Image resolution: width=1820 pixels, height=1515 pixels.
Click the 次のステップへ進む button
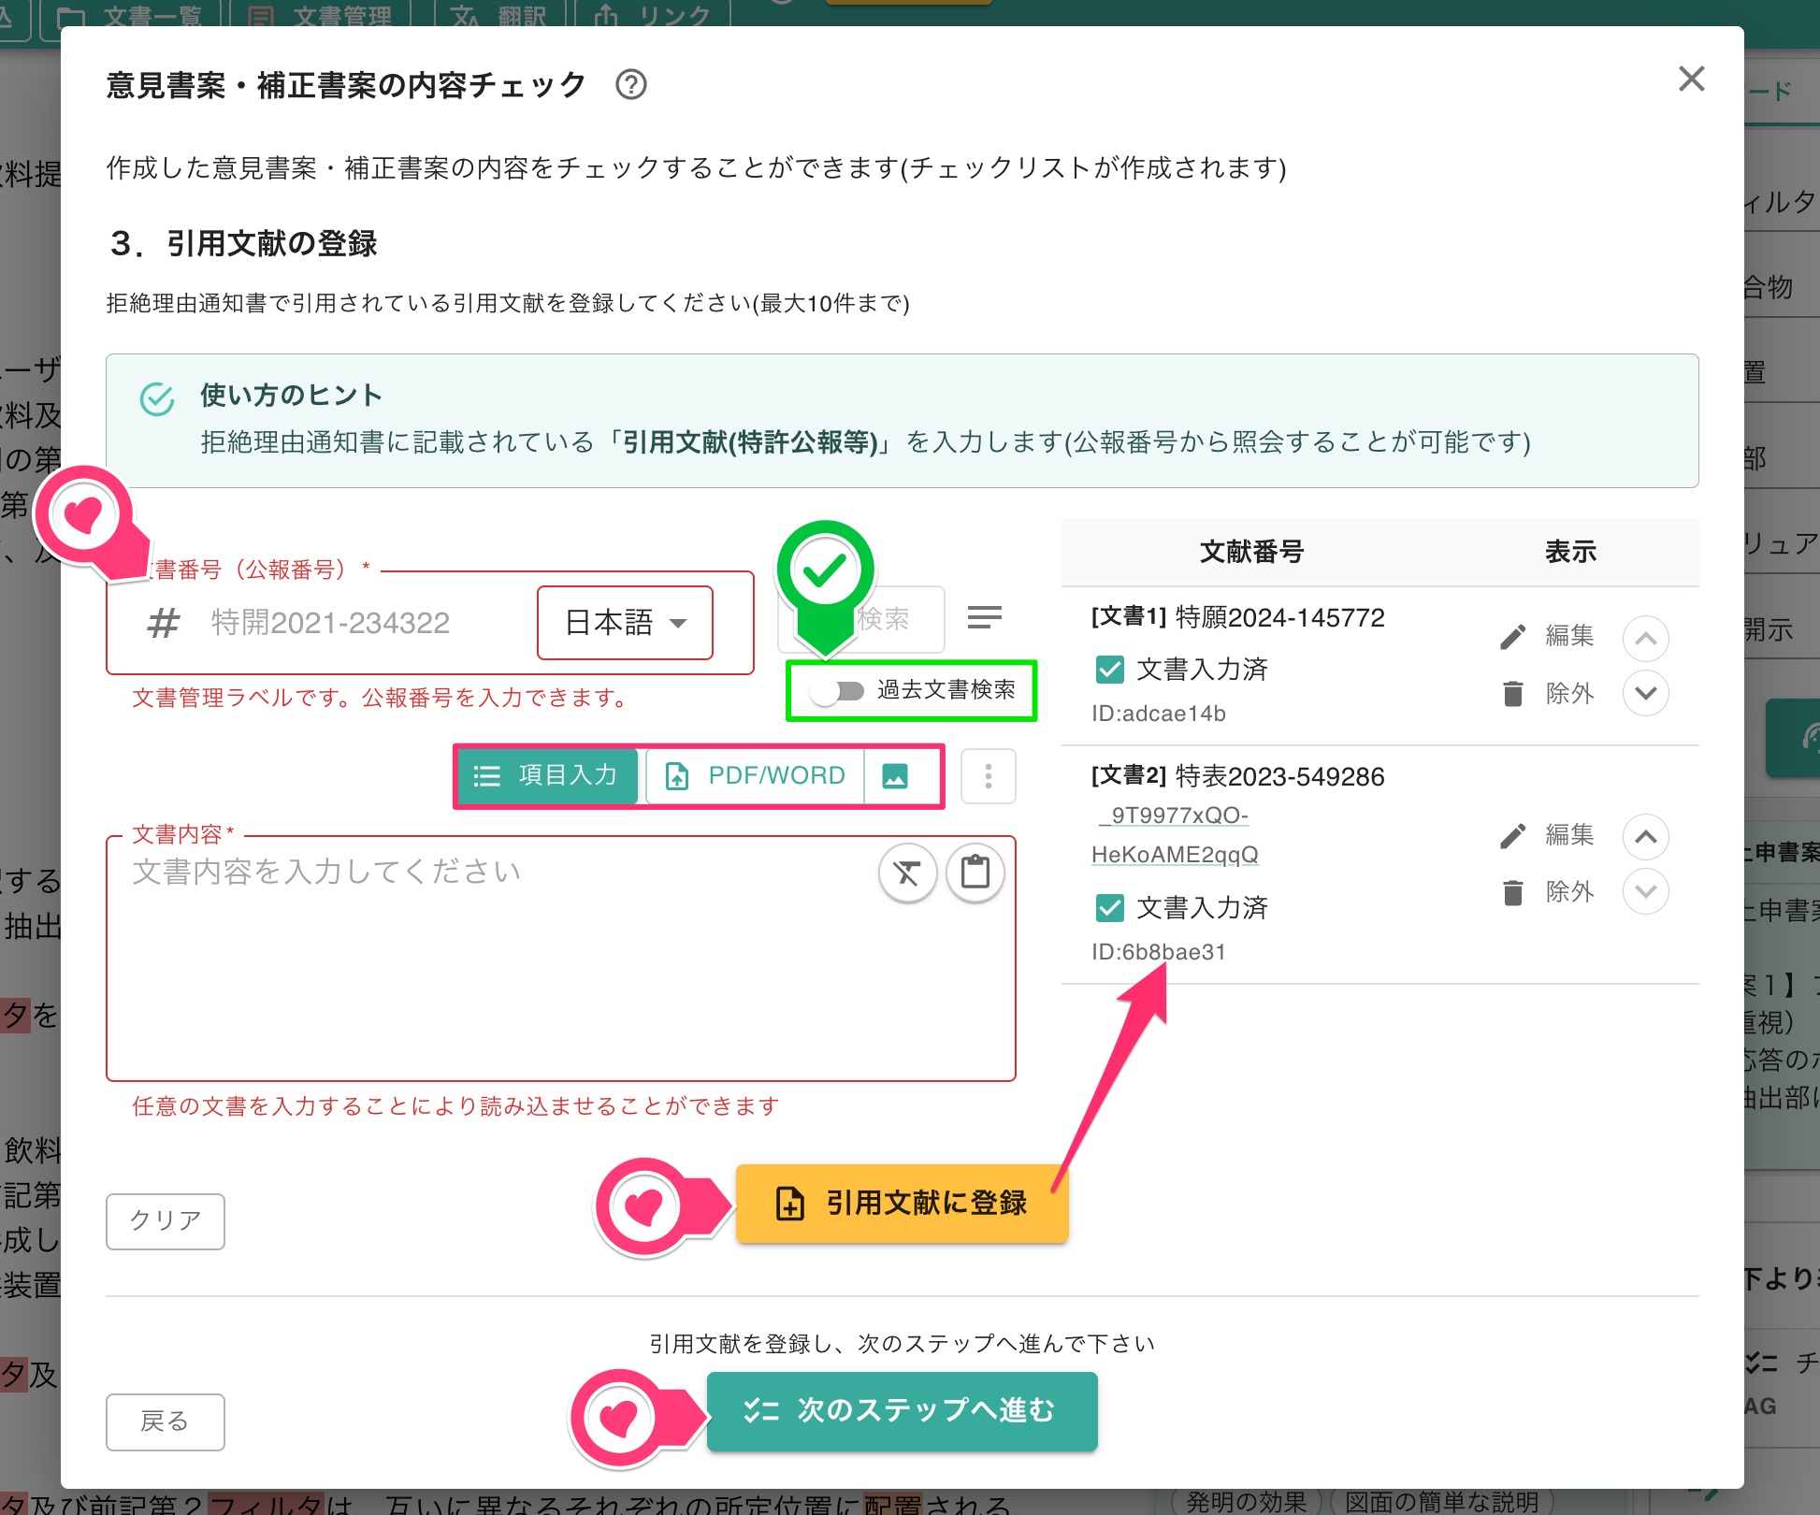pyautogui.click(x=902, y=1411)
